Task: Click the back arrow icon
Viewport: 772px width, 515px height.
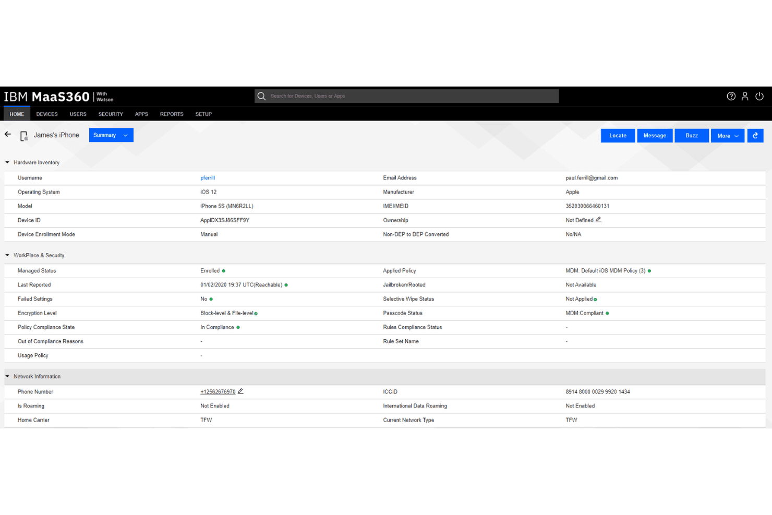Action: pyautogui.click(x=8, y=134)
